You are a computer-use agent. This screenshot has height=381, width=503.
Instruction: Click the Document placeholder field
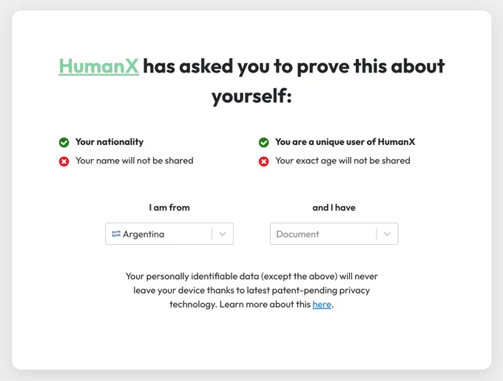click(334, 234)
